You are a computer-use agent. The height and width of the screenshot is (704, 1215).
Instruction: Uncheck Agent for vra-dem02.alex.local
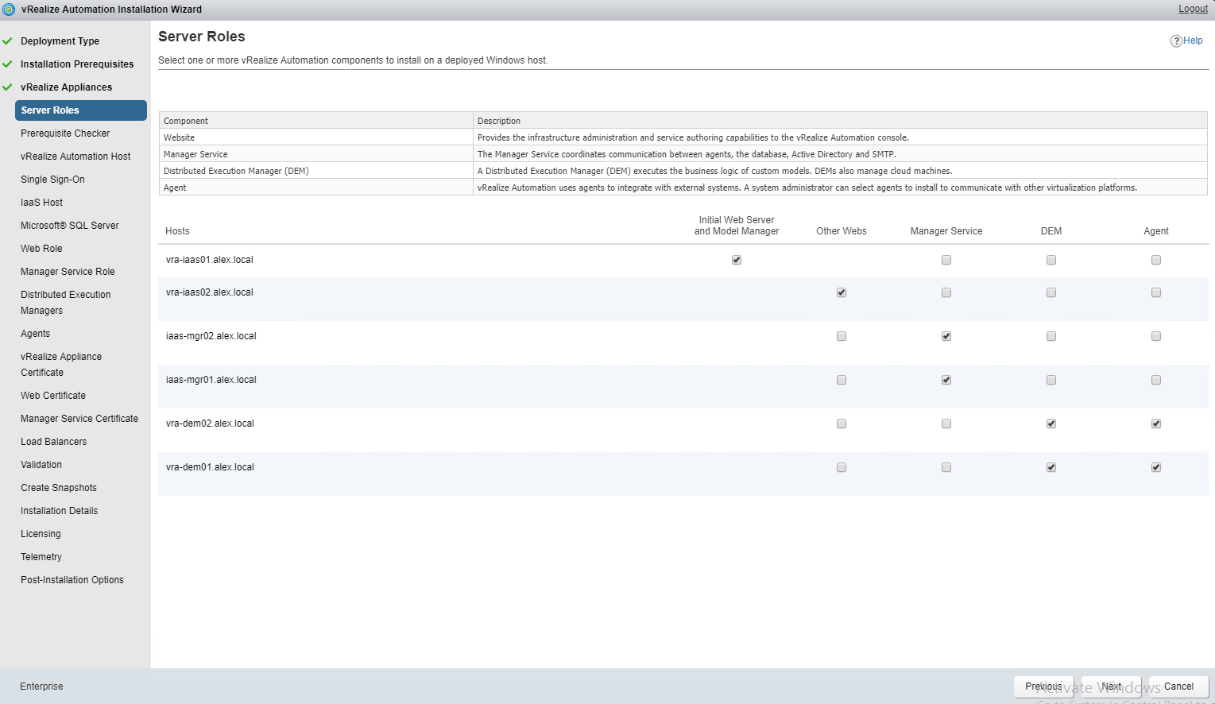pyautogui.click(x=1156, y=424)
